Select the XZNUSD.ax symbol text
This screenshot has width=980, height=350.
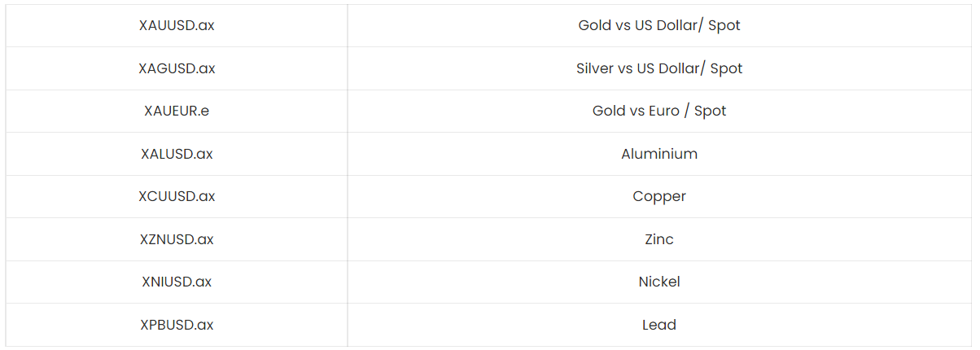(x=177, y=239)
